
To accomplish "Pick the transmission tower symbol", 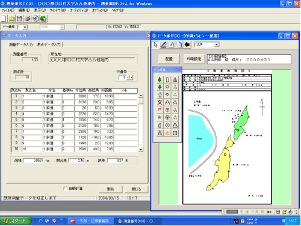I will tap(160, 133).
